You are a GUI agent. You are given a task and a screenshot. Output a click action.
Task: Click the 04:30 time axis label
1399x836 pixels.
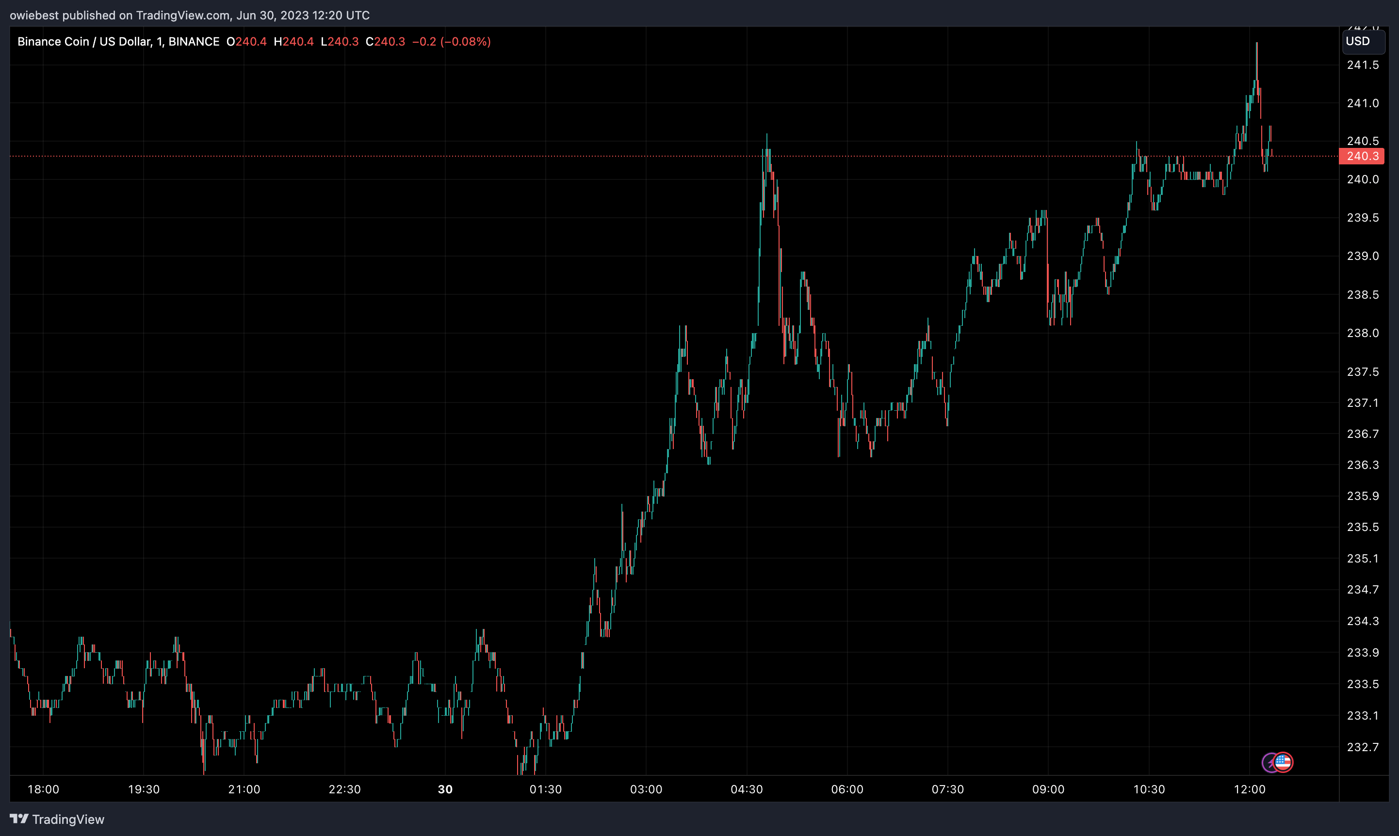click(747, 789)
